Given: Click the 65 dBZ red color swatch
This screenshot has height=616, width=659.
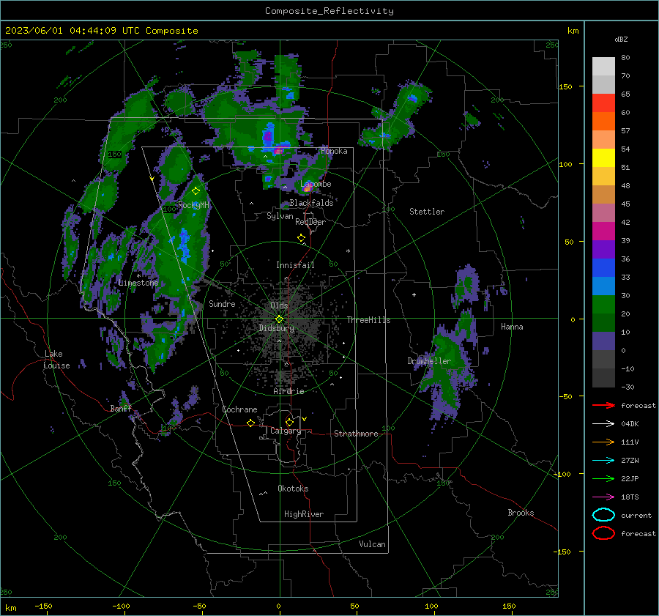Looking at the screenshot, I should tap(603, 103).
